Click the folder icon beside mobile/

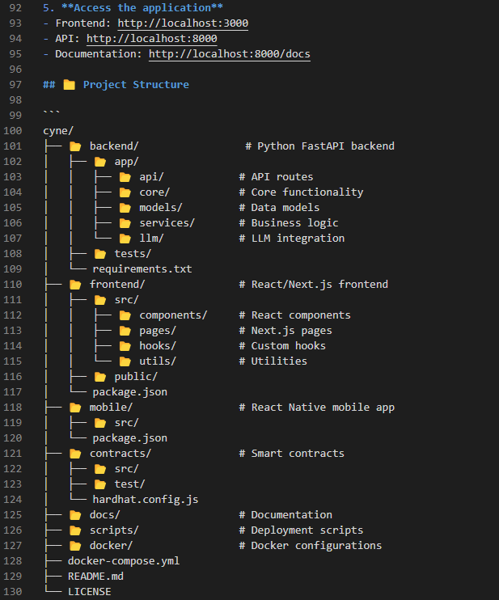tap(75, 408)
